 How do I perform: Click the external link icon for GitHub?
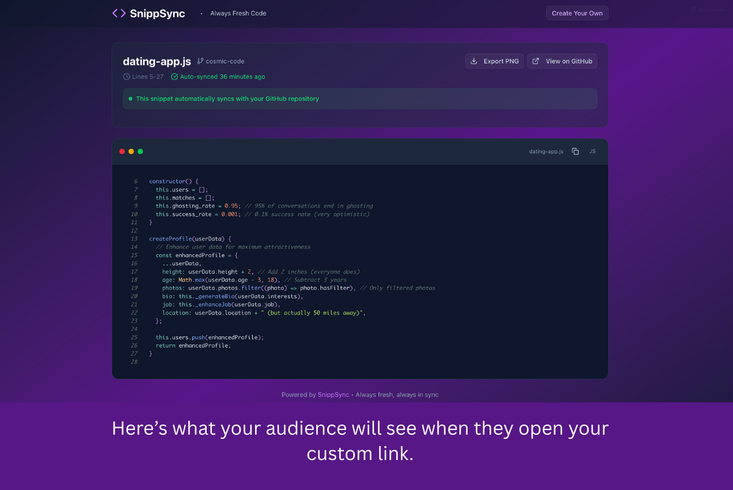(x=536, y=61)
